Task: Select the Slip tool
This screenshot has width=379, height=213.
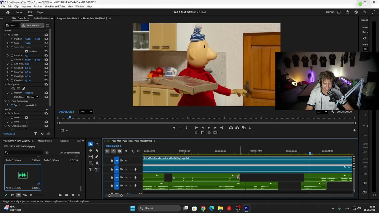Action: (91, 156)
